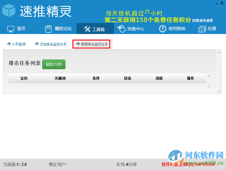
Task: Click the yellow 150个免费任务积分 promo banner
Action: (x=148, y=20)
